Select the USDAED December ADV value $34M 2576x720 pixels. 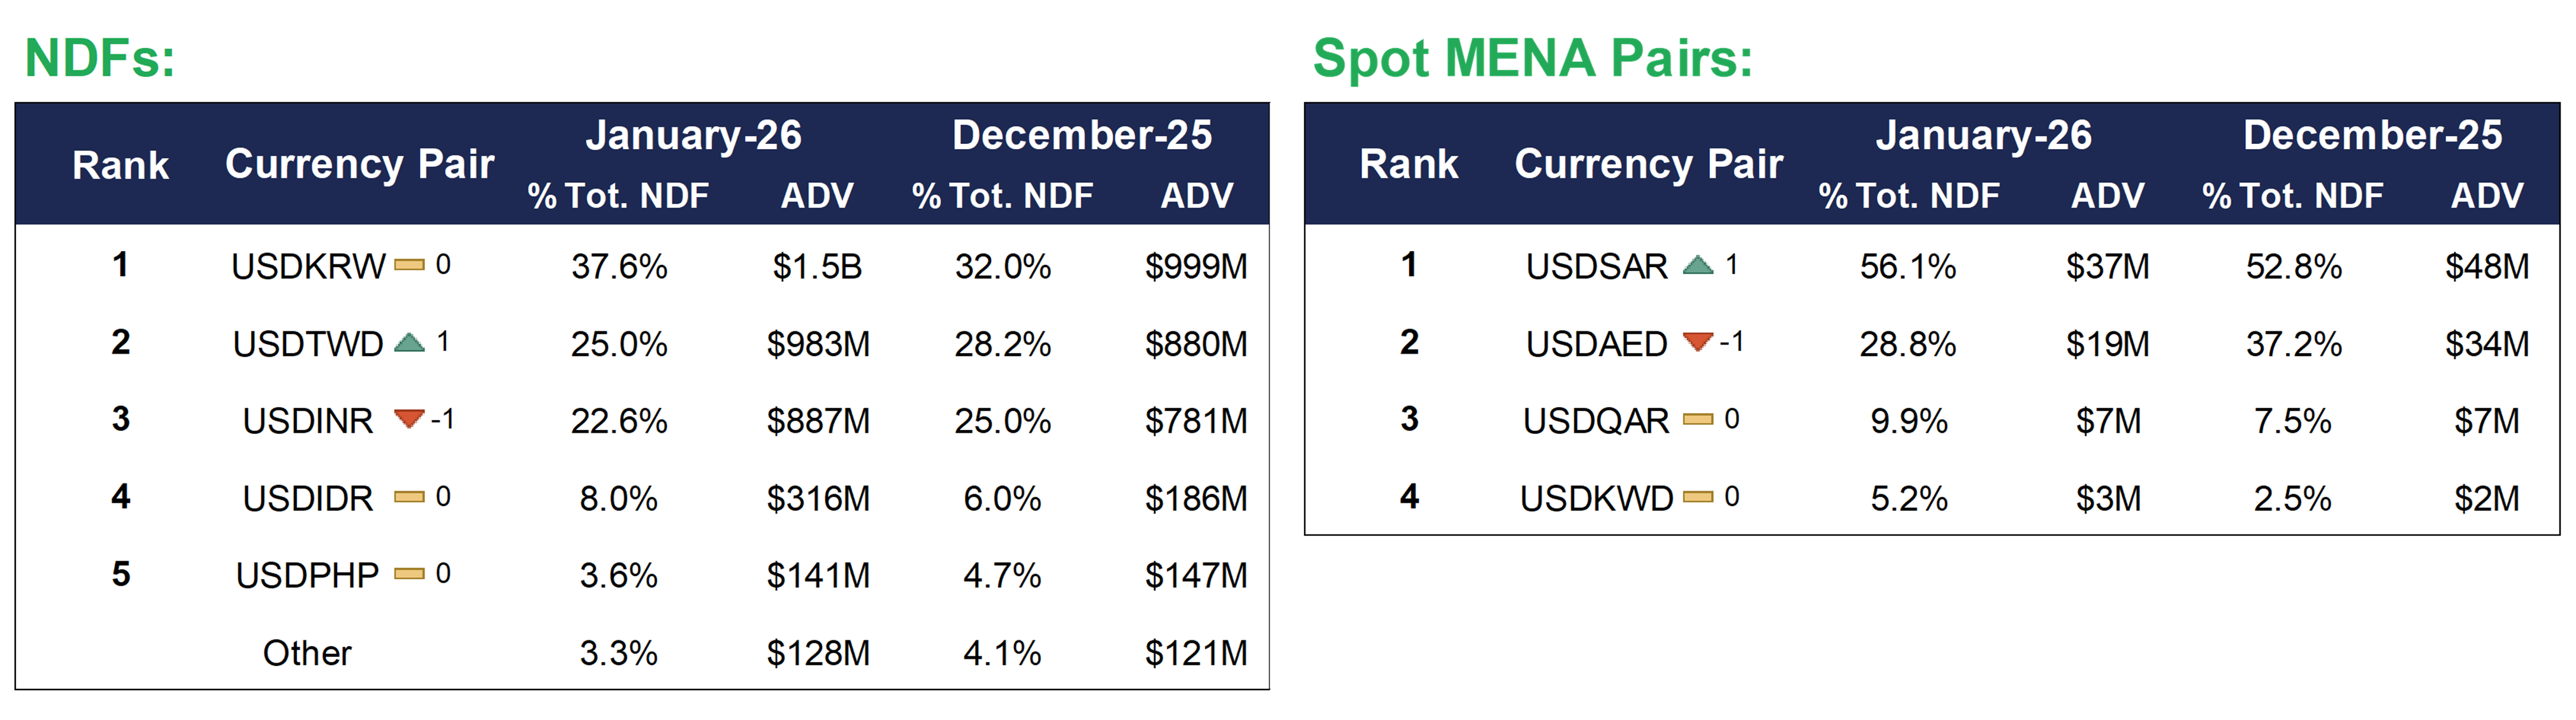(x=2487, y=344)
